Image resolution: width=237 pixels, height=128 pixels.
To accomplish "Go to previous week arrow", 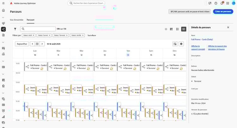I will point(32,44).
